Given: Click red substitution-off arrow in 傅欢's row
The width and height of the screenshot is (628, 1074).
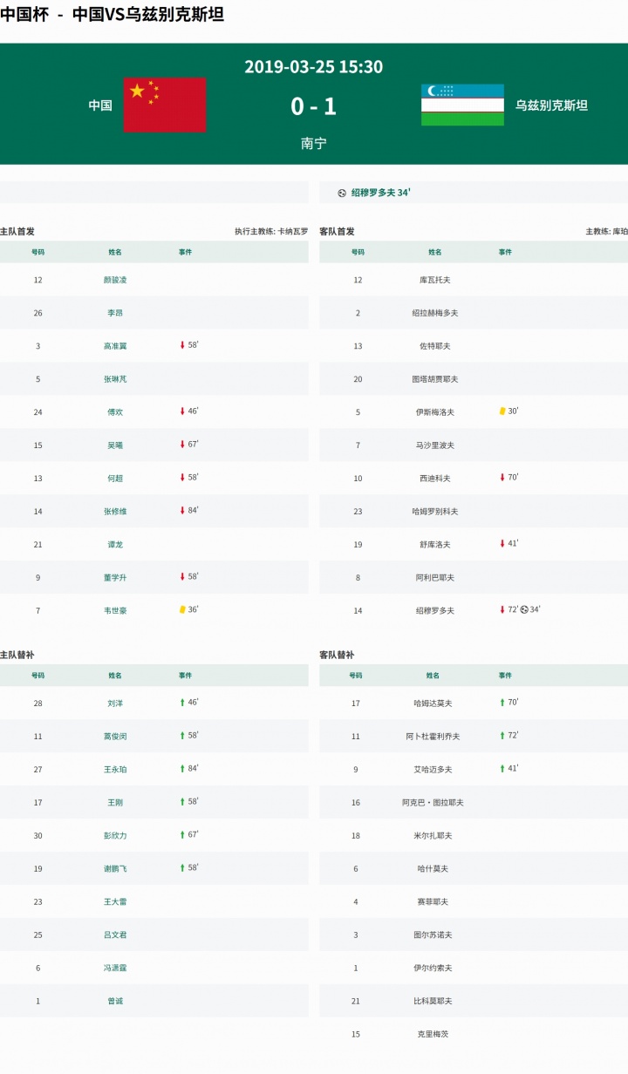Looking at the screenshot, I should point(182,411).
